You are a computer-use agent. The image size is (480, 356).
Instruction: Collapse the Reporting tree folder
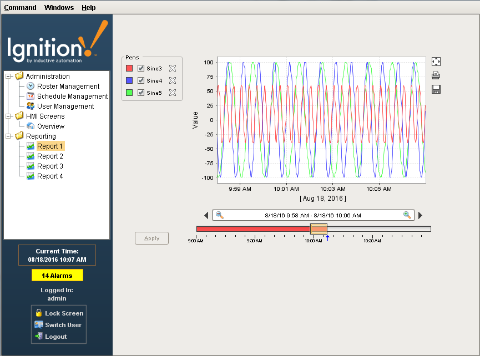8,136
